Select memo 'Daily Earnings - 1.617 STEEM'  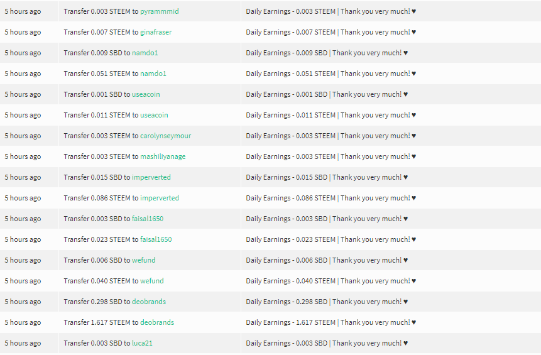click(290, 322)
